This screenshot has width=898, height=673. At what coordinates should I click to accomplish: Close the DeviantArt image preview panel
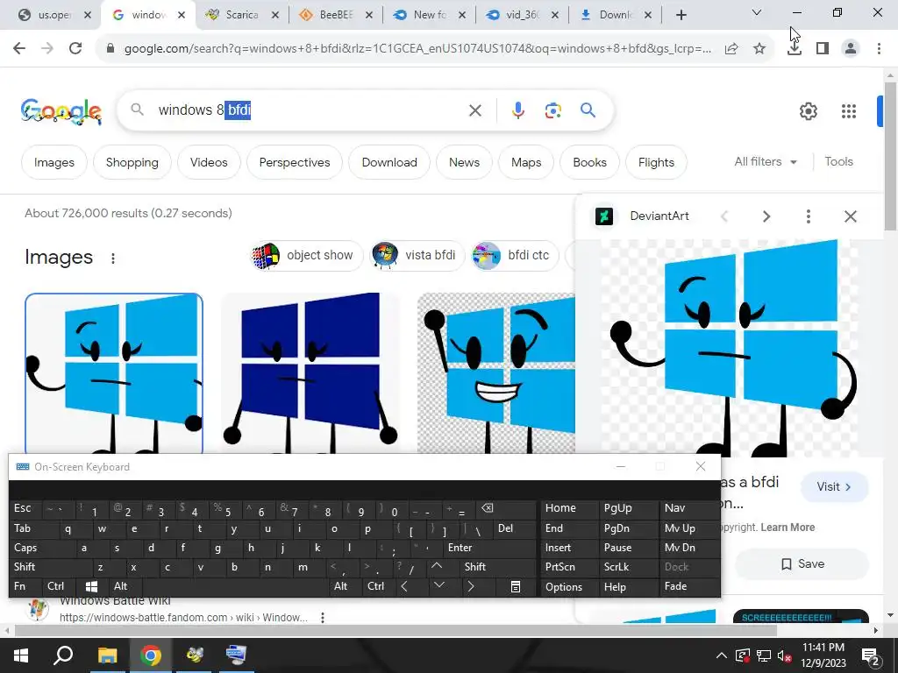click(851, 216)
